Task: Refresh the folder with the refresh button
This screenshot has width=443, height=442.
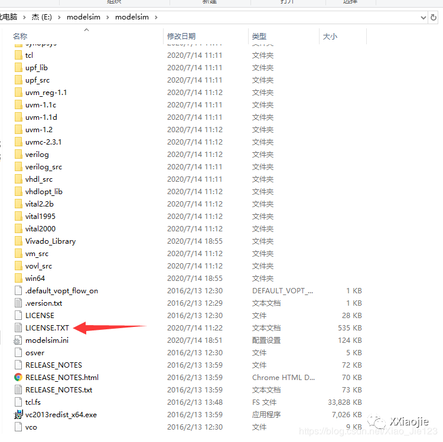Action: point(433,17)
